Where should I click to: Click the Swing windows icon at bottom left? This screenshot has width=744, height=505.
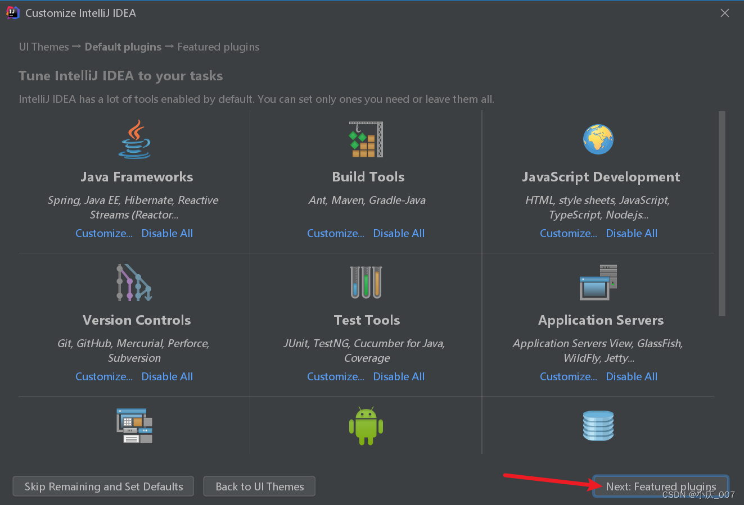(x=134, y=426)
